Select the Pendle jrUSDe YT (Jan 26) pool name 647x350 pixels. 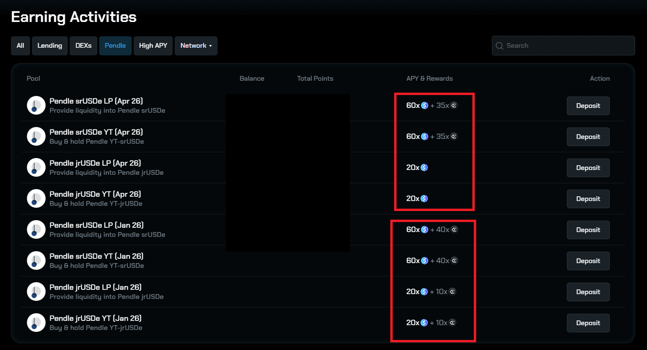pos(95,318)
